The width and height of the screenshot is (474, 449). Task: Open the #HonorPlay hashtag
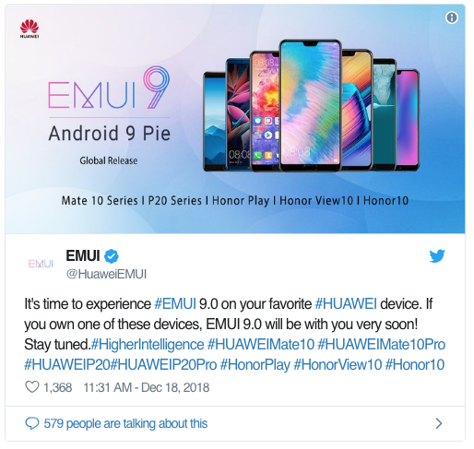[x=255, y=365]
